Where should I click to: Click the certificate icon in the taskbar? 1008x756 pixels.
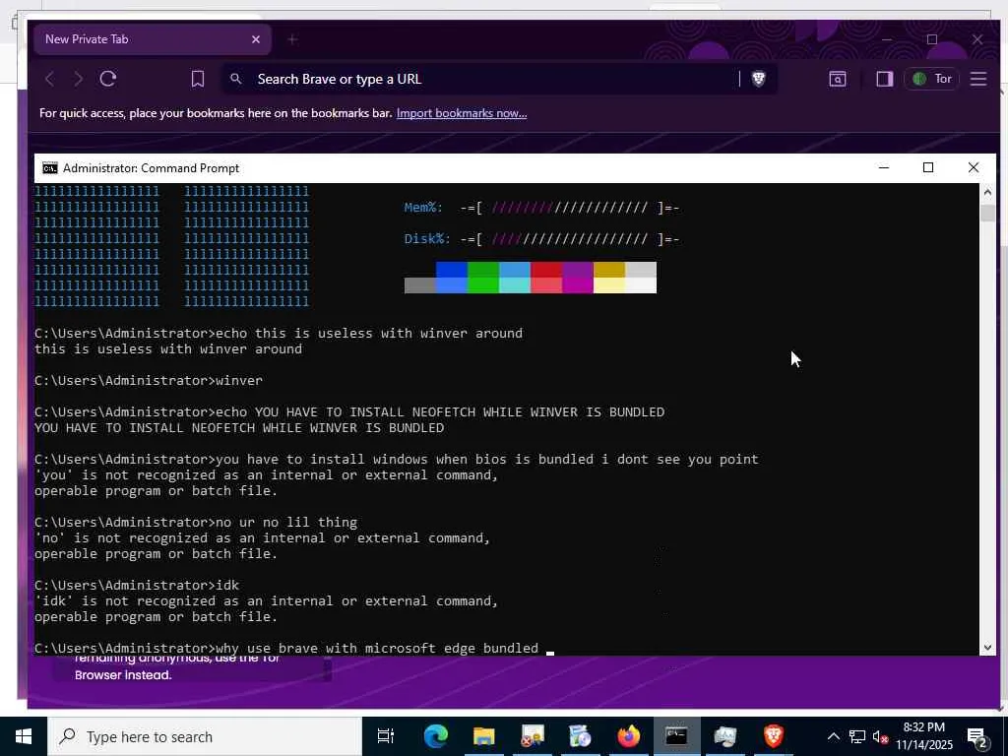(533, 736)
